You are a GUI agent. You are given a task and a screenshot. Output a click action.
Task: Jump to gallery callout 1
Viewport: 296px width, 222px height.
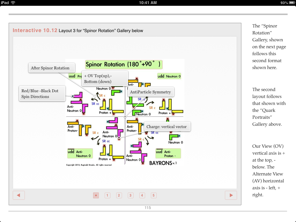pos(107,195)
